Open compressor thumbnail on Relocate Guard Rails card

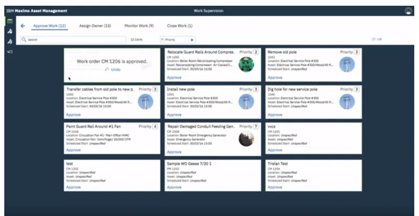[246, 64]
